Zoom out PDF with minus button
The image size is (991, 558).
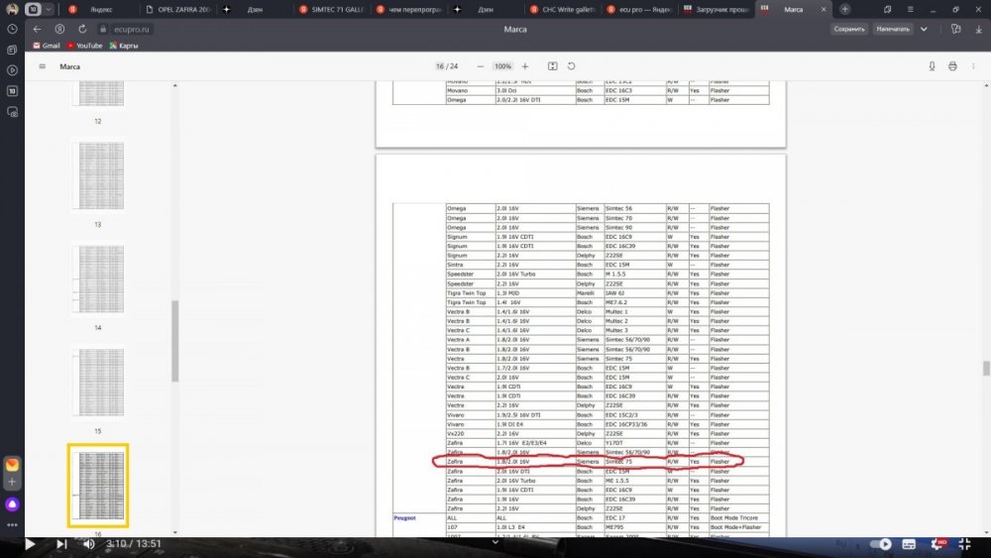pos(481,66)
